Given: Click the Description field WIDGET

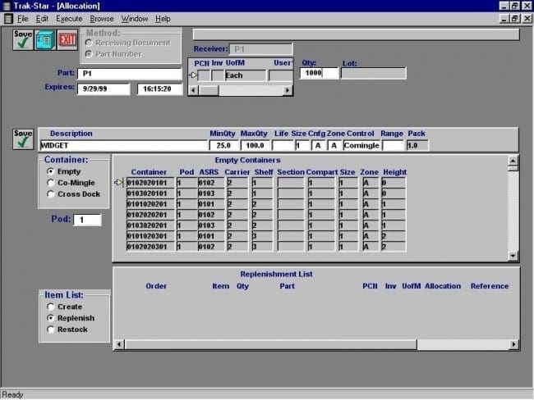Looking at the screenshot, I should coord(123,145).
